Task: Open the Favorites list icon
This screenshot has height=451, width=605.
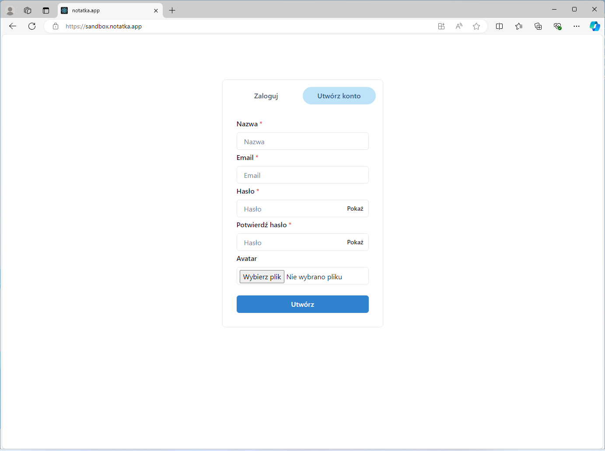Action: [519, 26]
